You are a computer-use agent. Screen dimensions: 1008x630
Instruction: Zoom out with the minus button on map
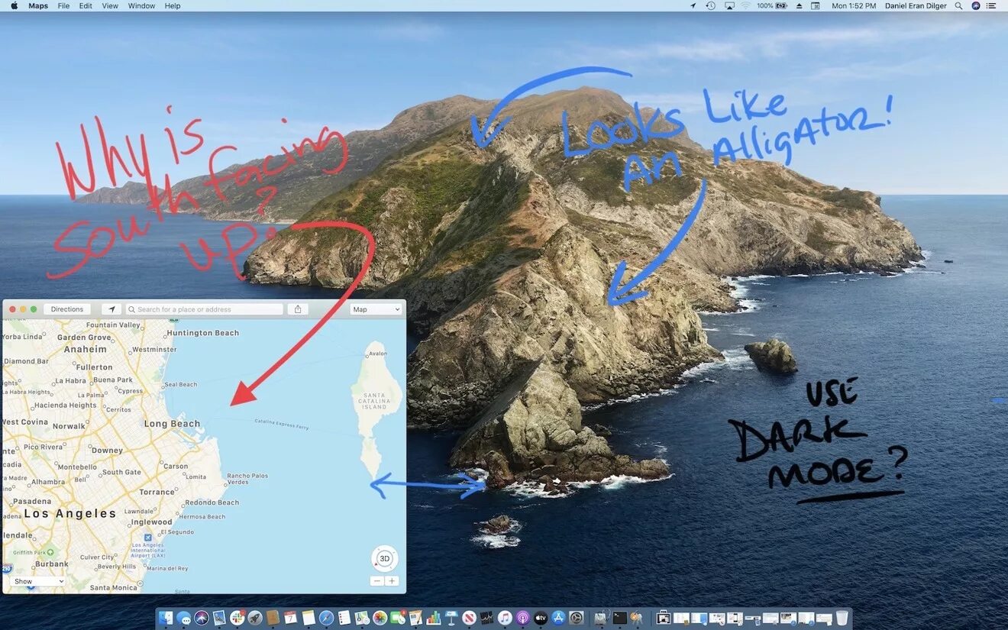pyautogui.click(x=377, y=581)
